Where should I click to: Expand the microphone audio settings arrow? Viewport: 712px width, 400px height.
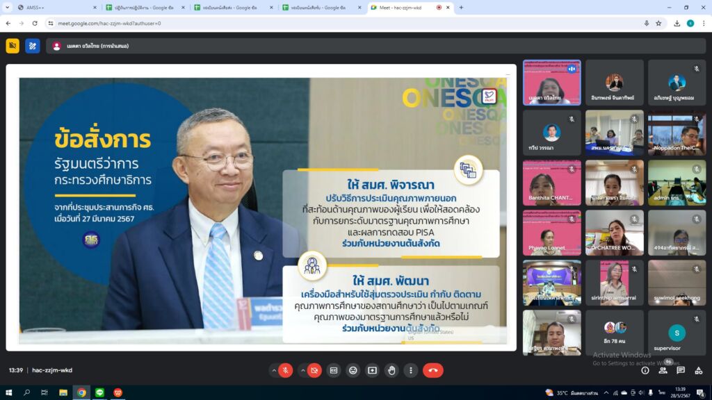(x=273, y=370)
